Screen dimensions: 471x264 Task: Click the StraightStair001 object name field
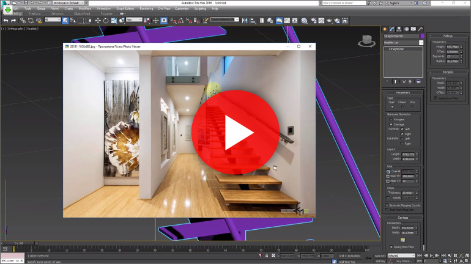pyautogui.click(x=401, y=36)
